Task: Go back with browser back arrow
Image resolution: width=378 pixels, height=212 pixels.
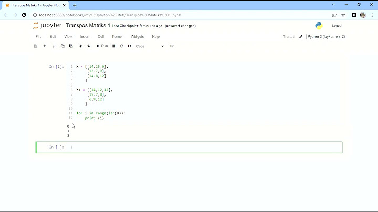Action: (6, 15)
